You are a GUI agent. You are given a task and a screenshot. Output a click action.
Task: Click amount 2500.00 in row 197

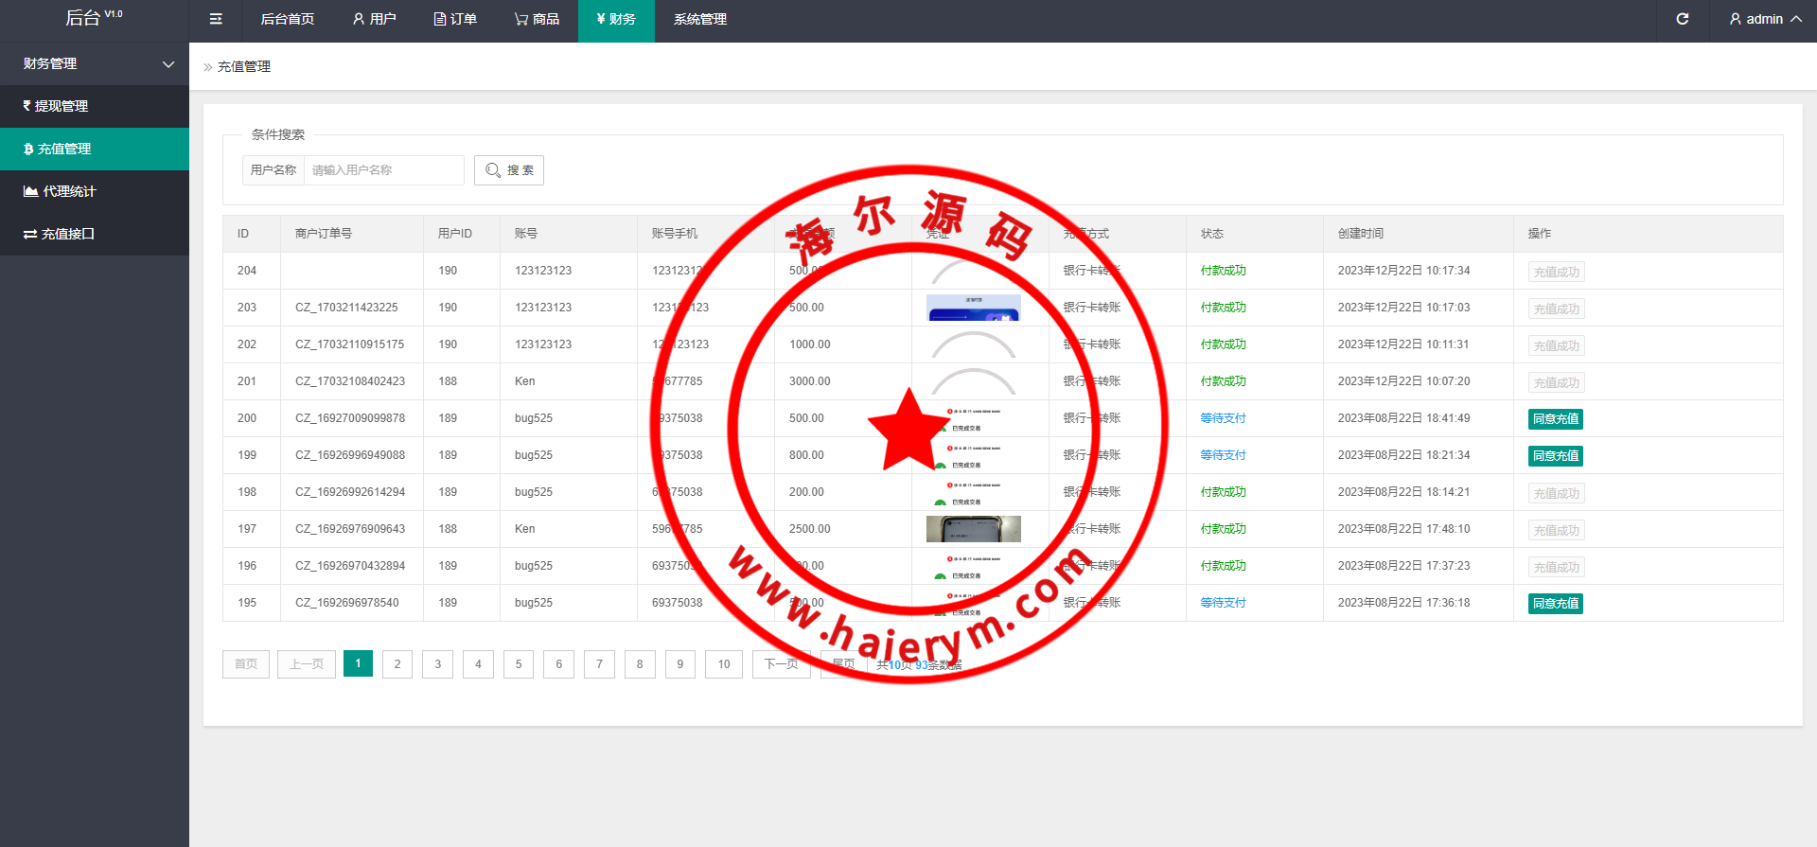tap(810, 529)
